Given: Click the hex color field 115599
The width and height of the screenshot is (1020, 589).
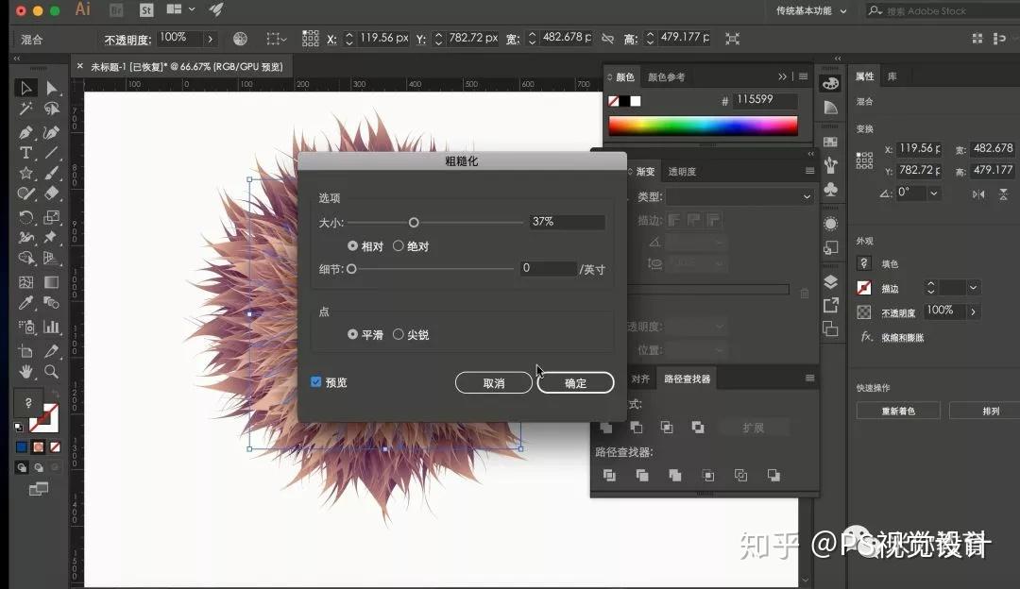Looking at the screenshot, I should click(764, 99).
